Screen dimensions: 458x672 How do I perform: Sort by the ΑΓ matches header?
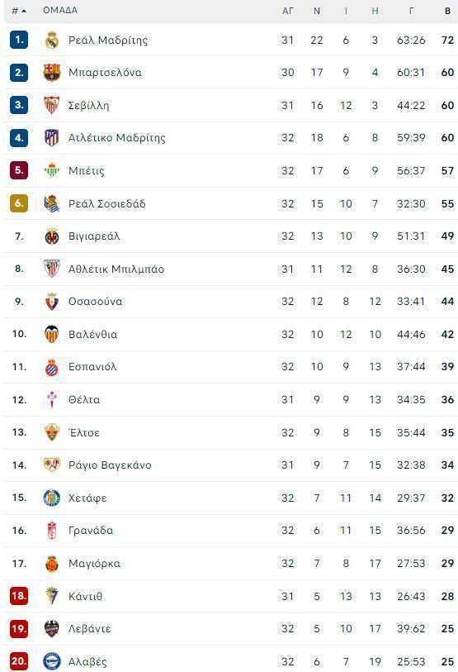[x=288, y=11]
